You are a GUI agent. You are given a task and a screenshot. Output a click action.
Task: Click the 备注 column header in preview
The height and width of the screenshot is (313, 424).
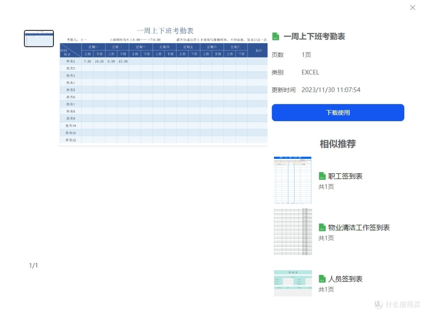pos(258,50)
